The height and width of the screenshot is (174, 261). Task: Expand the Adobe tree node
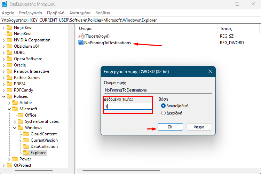[x=9, y=103]
